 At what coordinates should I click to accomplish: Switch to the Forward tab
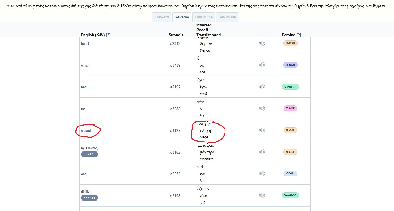(162, 17)
